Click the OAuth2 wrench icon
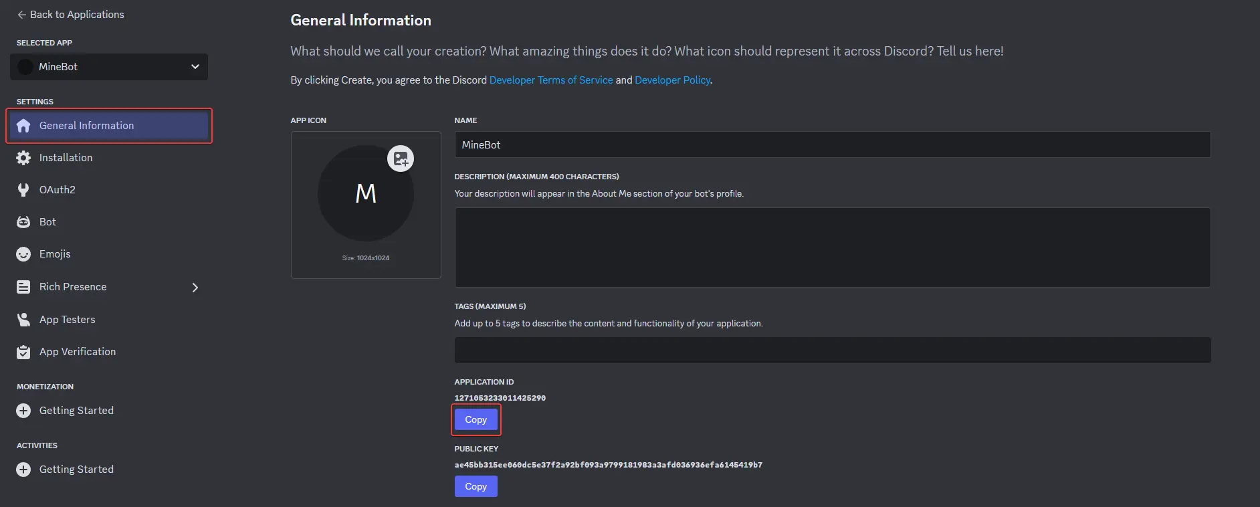The height and width of the screenshot is (507, 1260). tap(23, 190)
